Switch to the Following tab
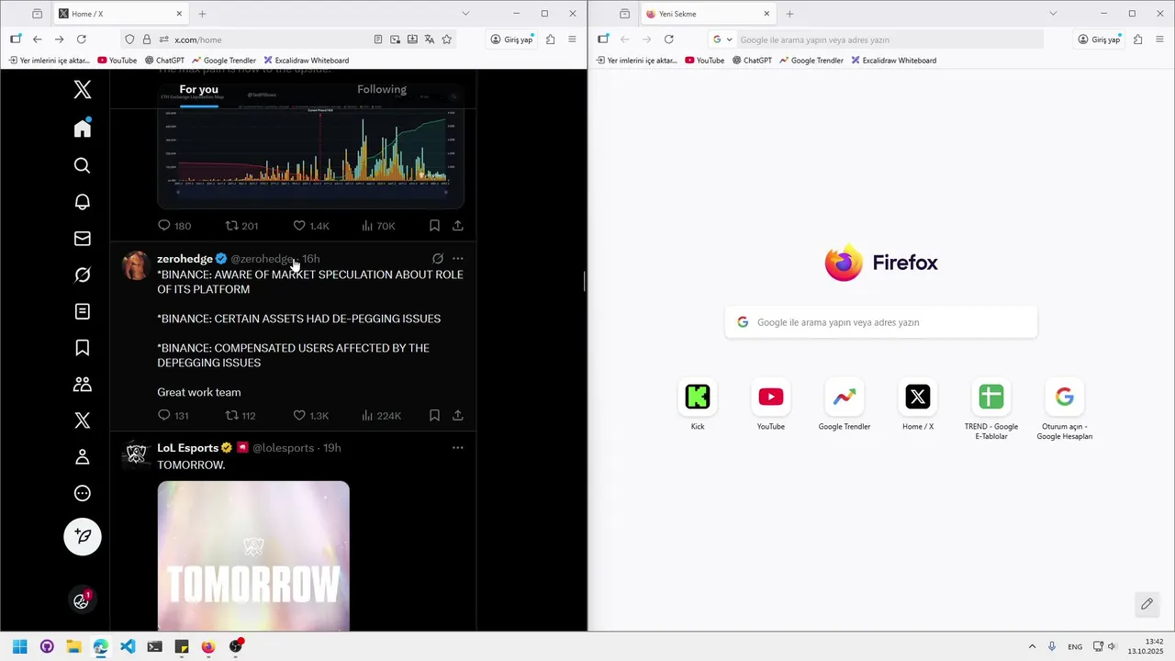This screenshot has width=1175, height=661. 382,89
